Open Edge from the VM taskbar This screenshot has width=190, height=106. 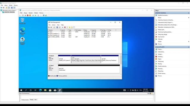pyautogui.click(x=40, y=90)
